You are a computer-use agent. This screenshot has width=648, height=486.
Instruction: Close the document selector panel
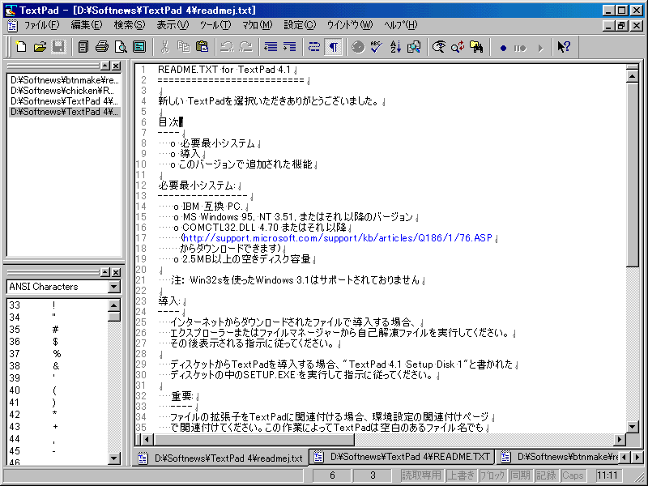point(116,66)
